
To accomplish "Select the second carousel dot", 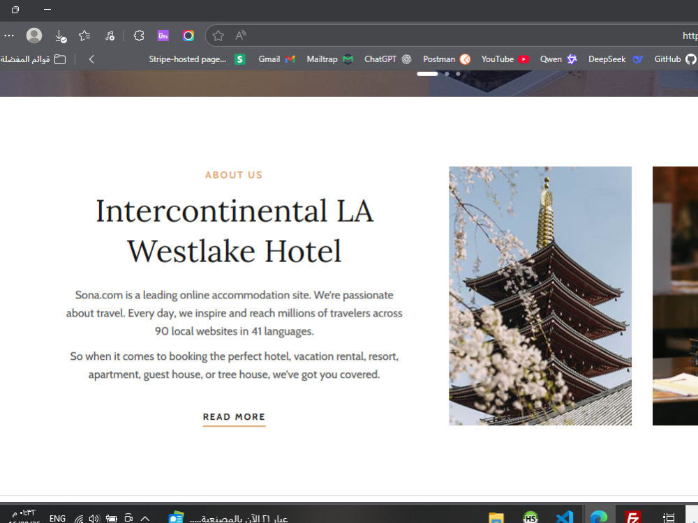I will coord(447,74).
